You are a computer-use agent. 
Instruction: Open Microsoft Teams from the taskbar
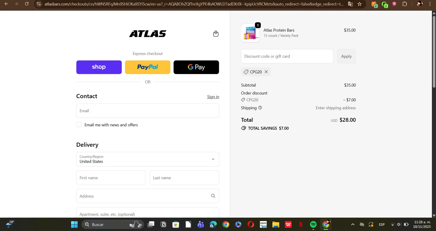(201, 225)
